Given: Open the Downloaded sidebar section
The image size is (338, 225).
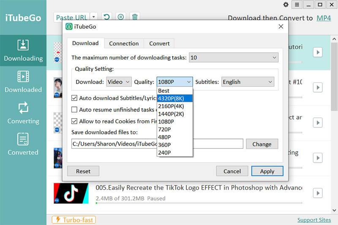Looking at the screenshot, I should click(23, 82).
